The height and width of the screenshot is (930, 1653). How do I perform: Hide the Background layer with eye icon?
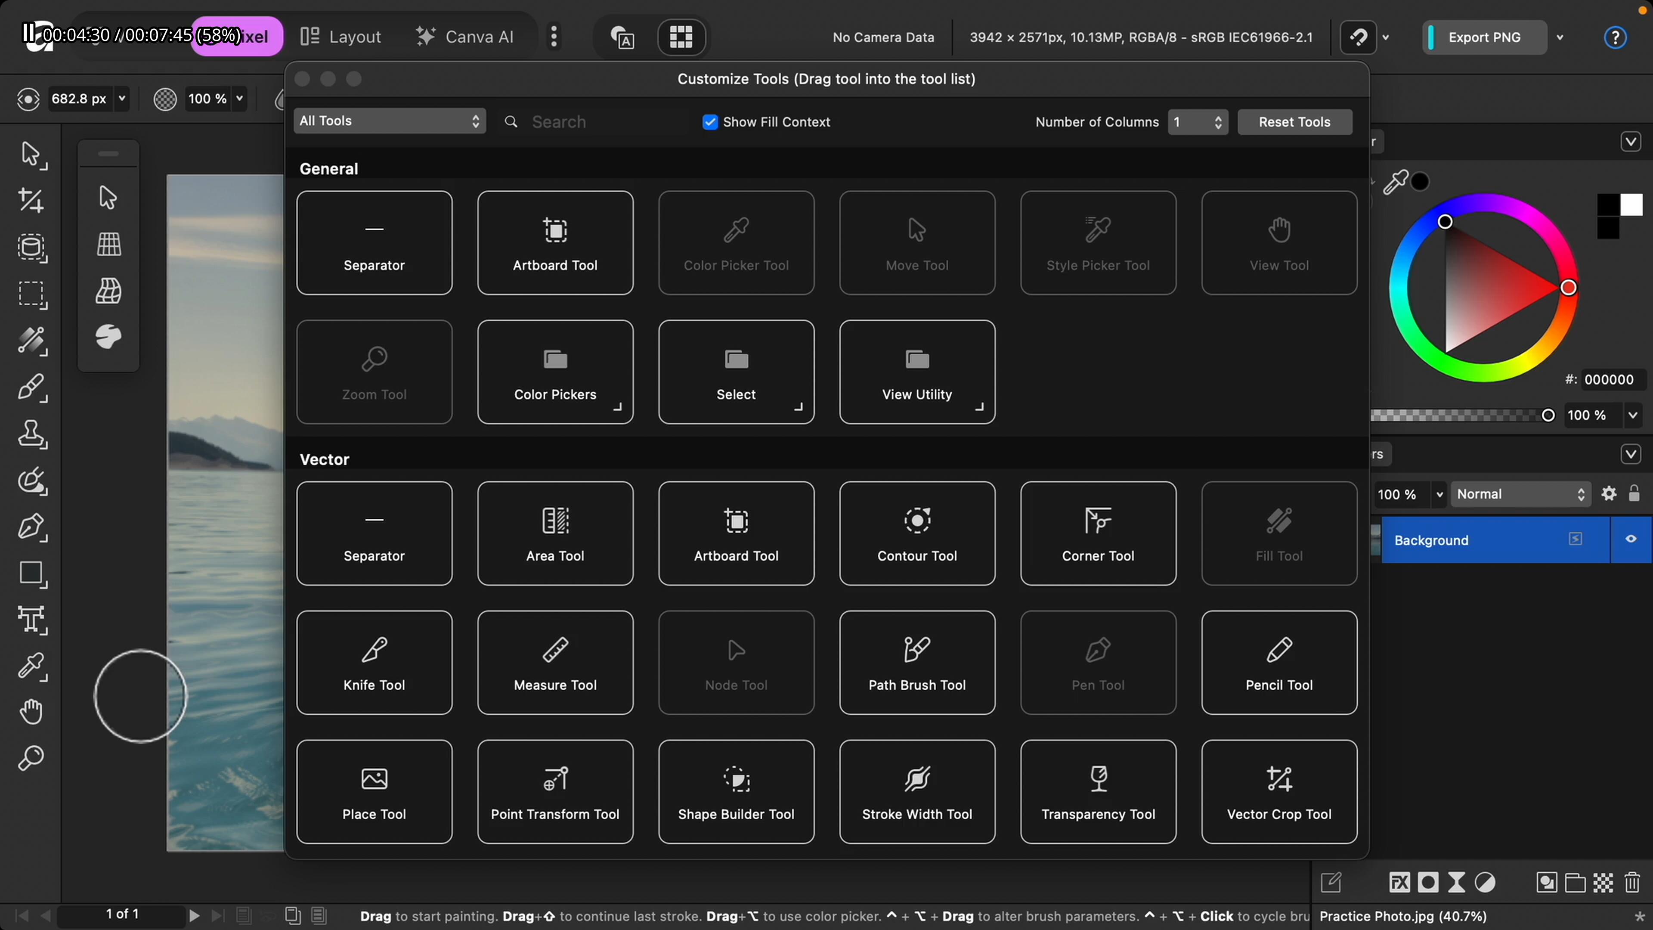(x=1631, y=539)
